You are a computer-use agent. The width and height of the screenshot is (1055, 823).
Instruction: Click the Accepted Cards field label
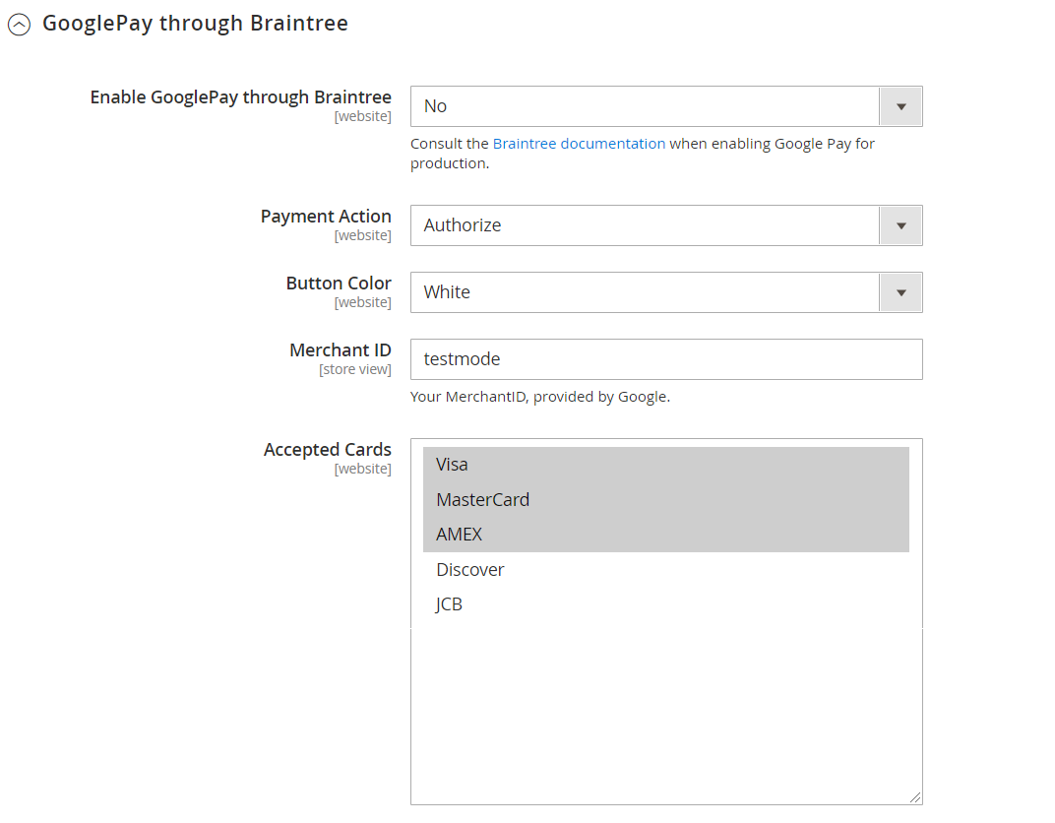coord(327,449)
